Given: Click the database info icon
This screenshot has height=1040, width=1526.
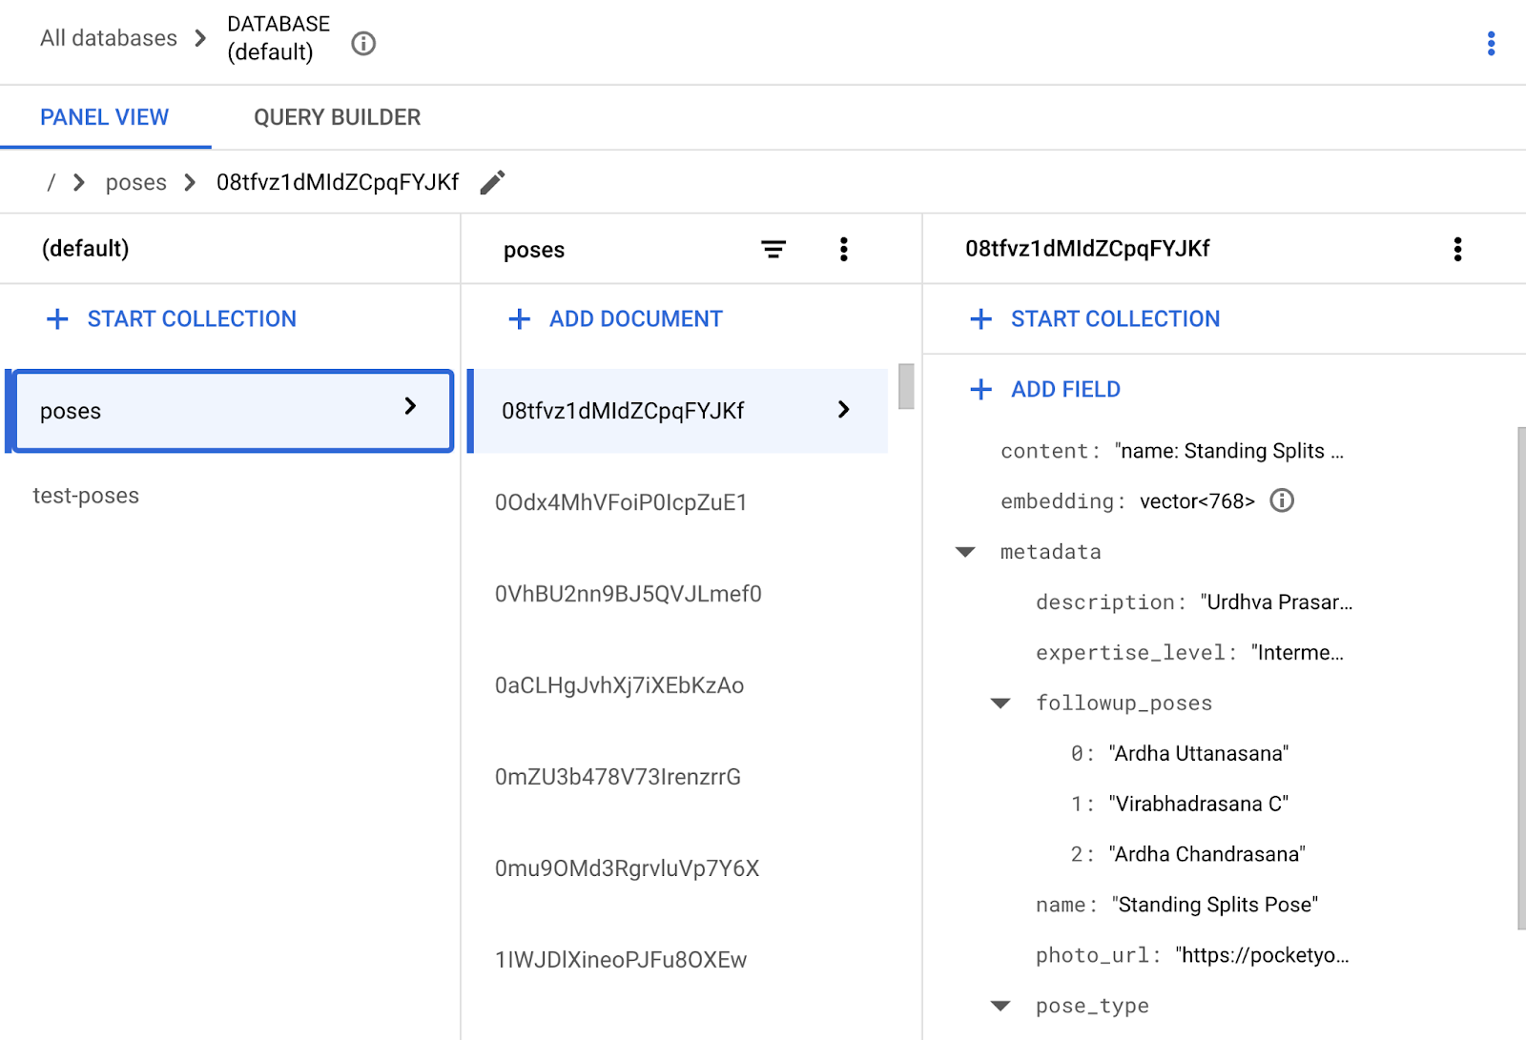Looking at the screenshot, I should (x=363, y=44).
